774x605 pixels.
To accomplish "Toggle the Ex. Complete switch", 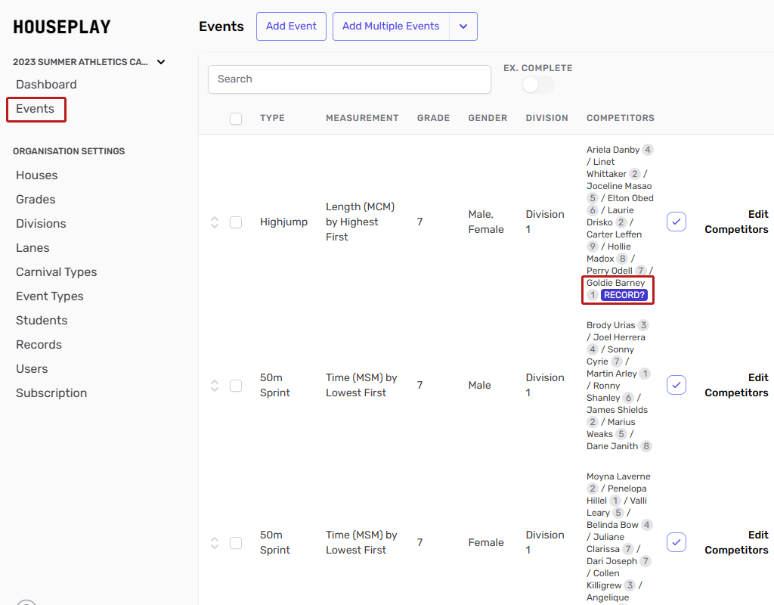I will 537,85.
